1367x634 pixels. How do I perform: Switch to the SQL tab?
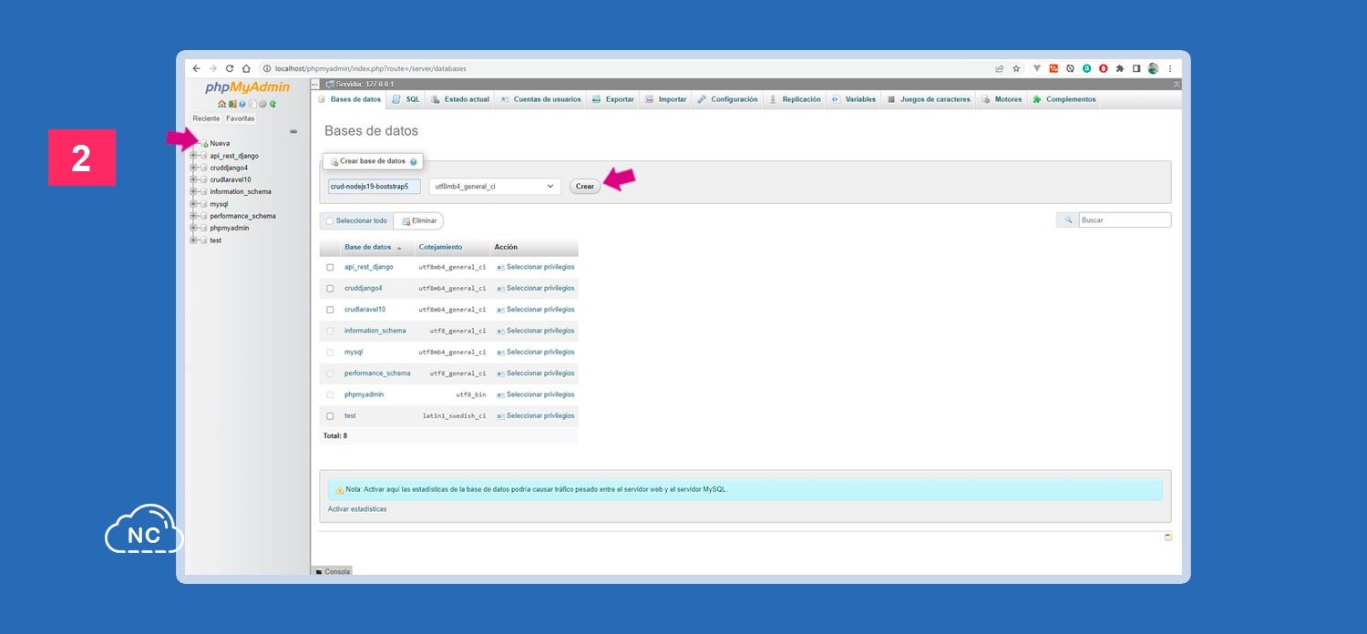(406, 99)
